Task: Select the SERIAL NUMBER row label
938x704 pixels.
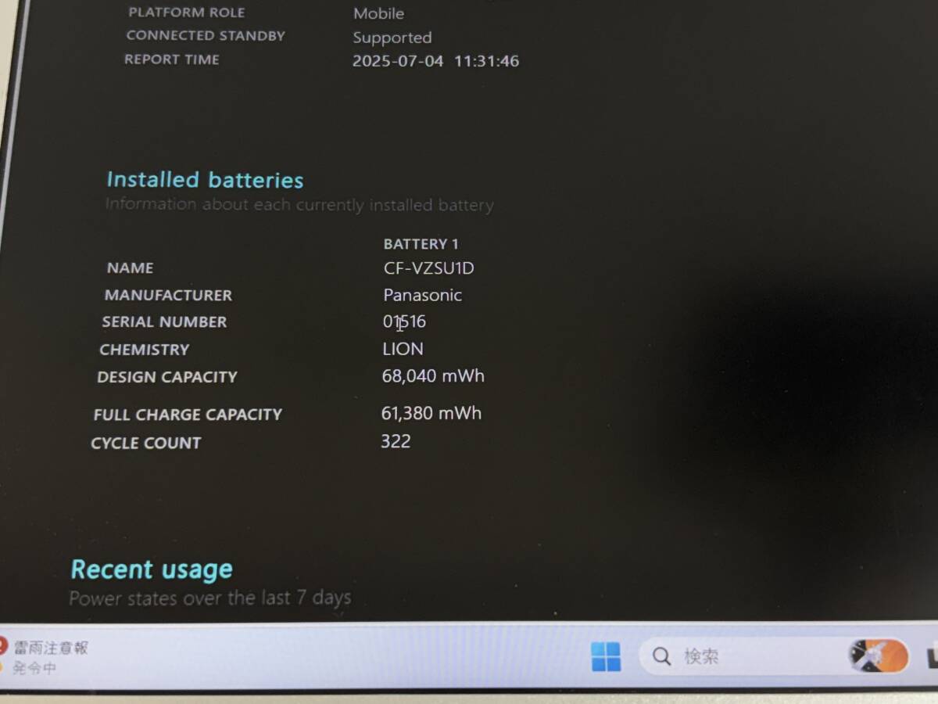Action: click(x=164, y=322)
